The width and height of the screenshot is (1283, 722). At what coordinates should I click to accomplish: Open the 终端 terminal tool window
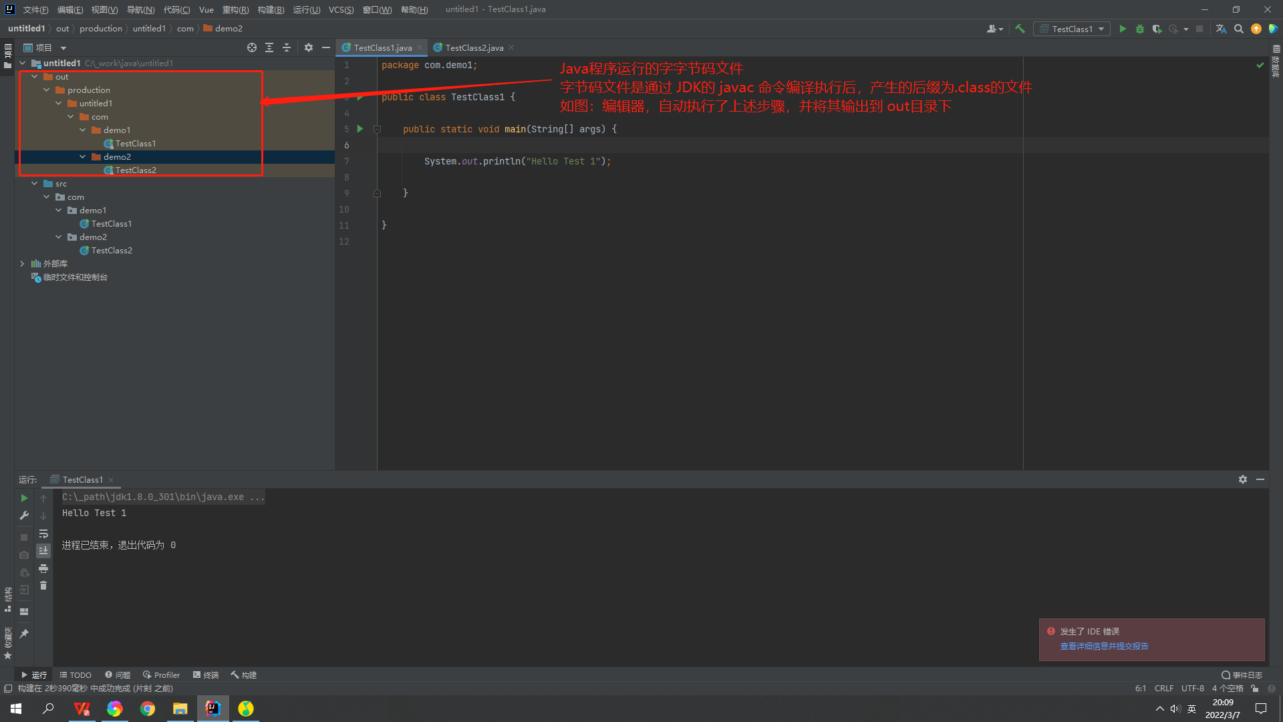tap(206, 675)
